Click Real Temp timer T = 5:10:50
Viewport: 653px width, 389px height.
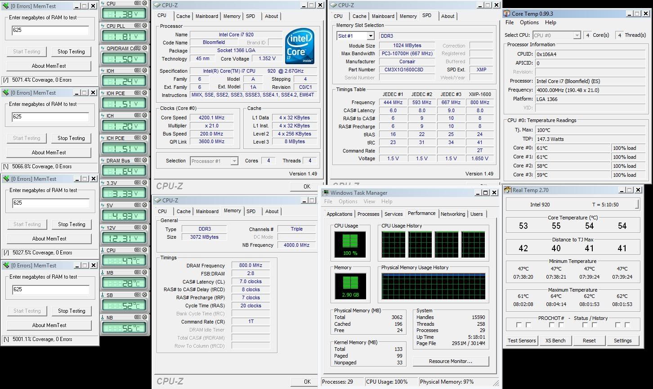(605, 205)
